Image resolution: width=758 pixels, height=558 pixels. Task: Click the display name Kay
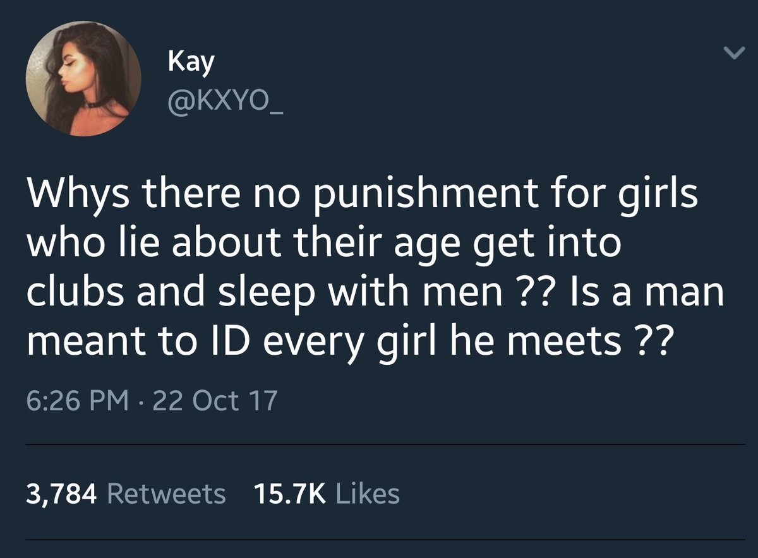click(191, 62)
